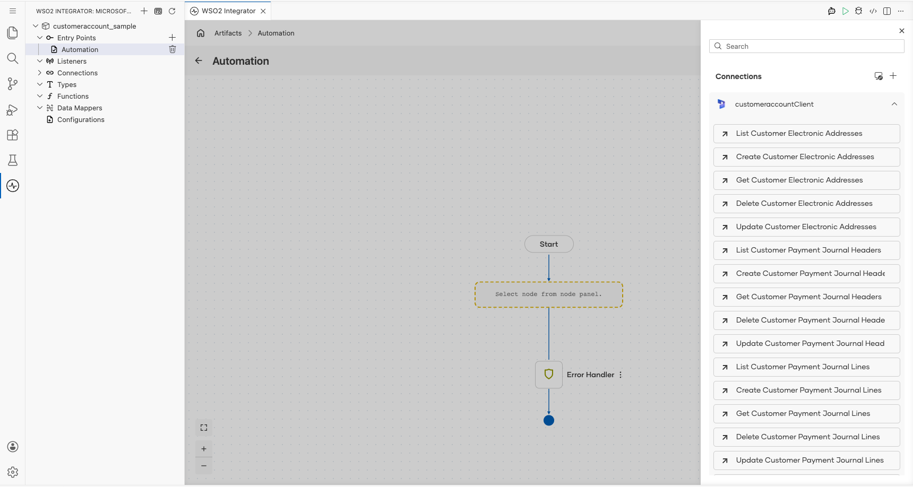Click the add icon in WSO2 Integrator sidebar header
This screenshot has width=913, height=487.
pyautogui.click(x=144, y=11)
